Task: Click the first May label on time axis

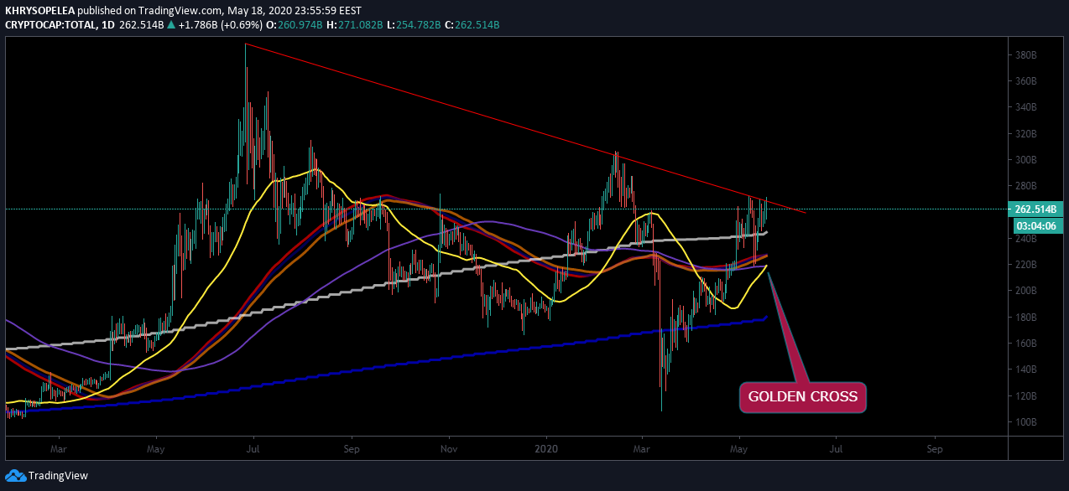Action: [155, 449]
